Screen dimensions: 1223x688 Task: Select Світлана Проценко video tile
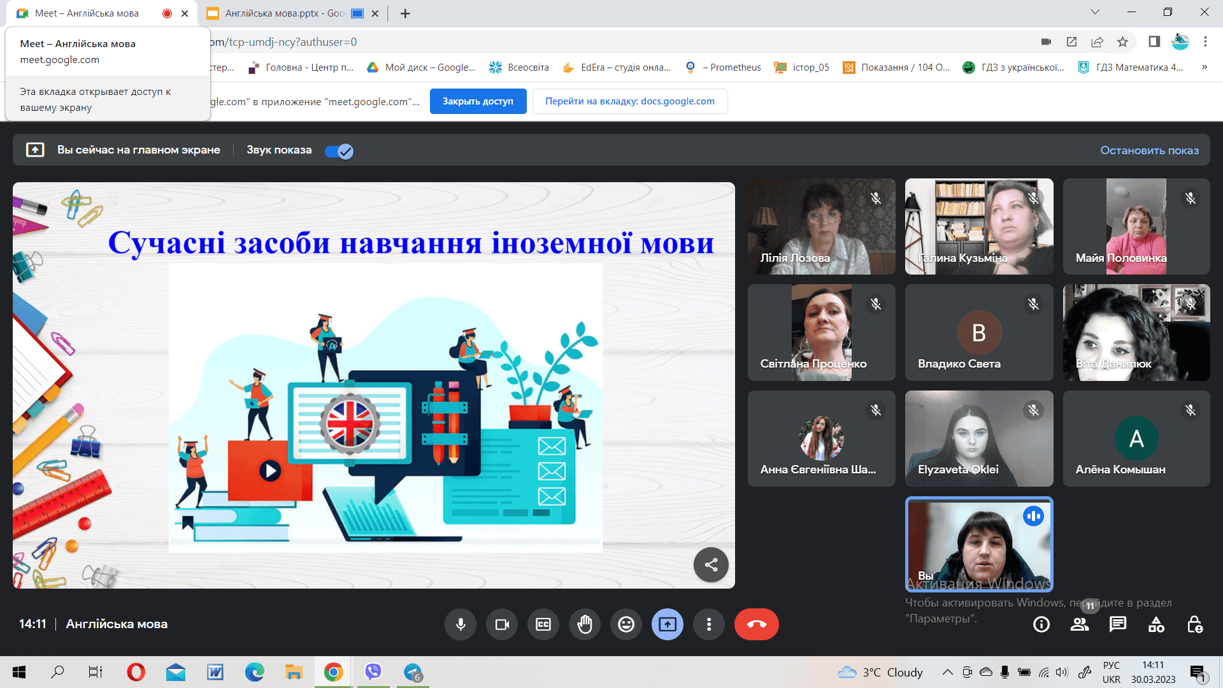pyautogui.click(x=821, y=333)
